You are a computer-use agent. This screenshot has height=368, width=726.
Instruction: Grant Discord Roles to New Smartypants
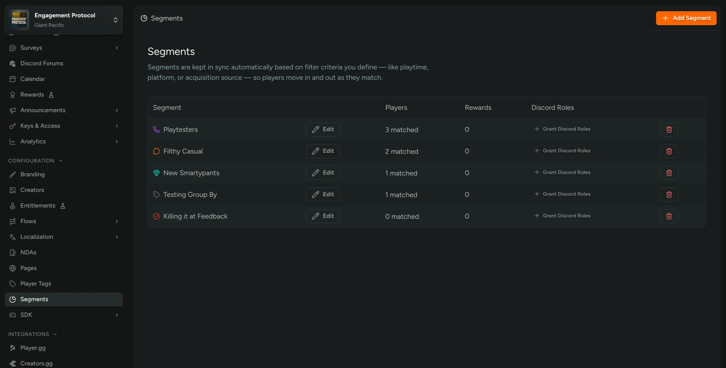[x=562, y=173]
